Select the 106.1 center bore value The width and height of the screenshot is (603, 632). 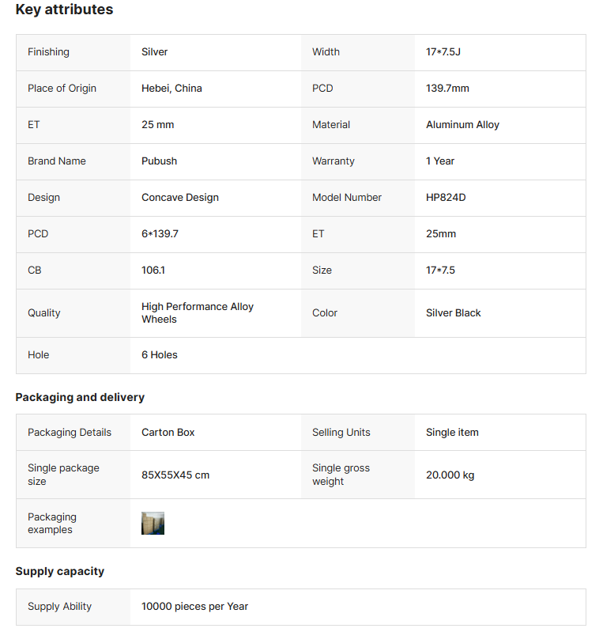click(153, 271)
